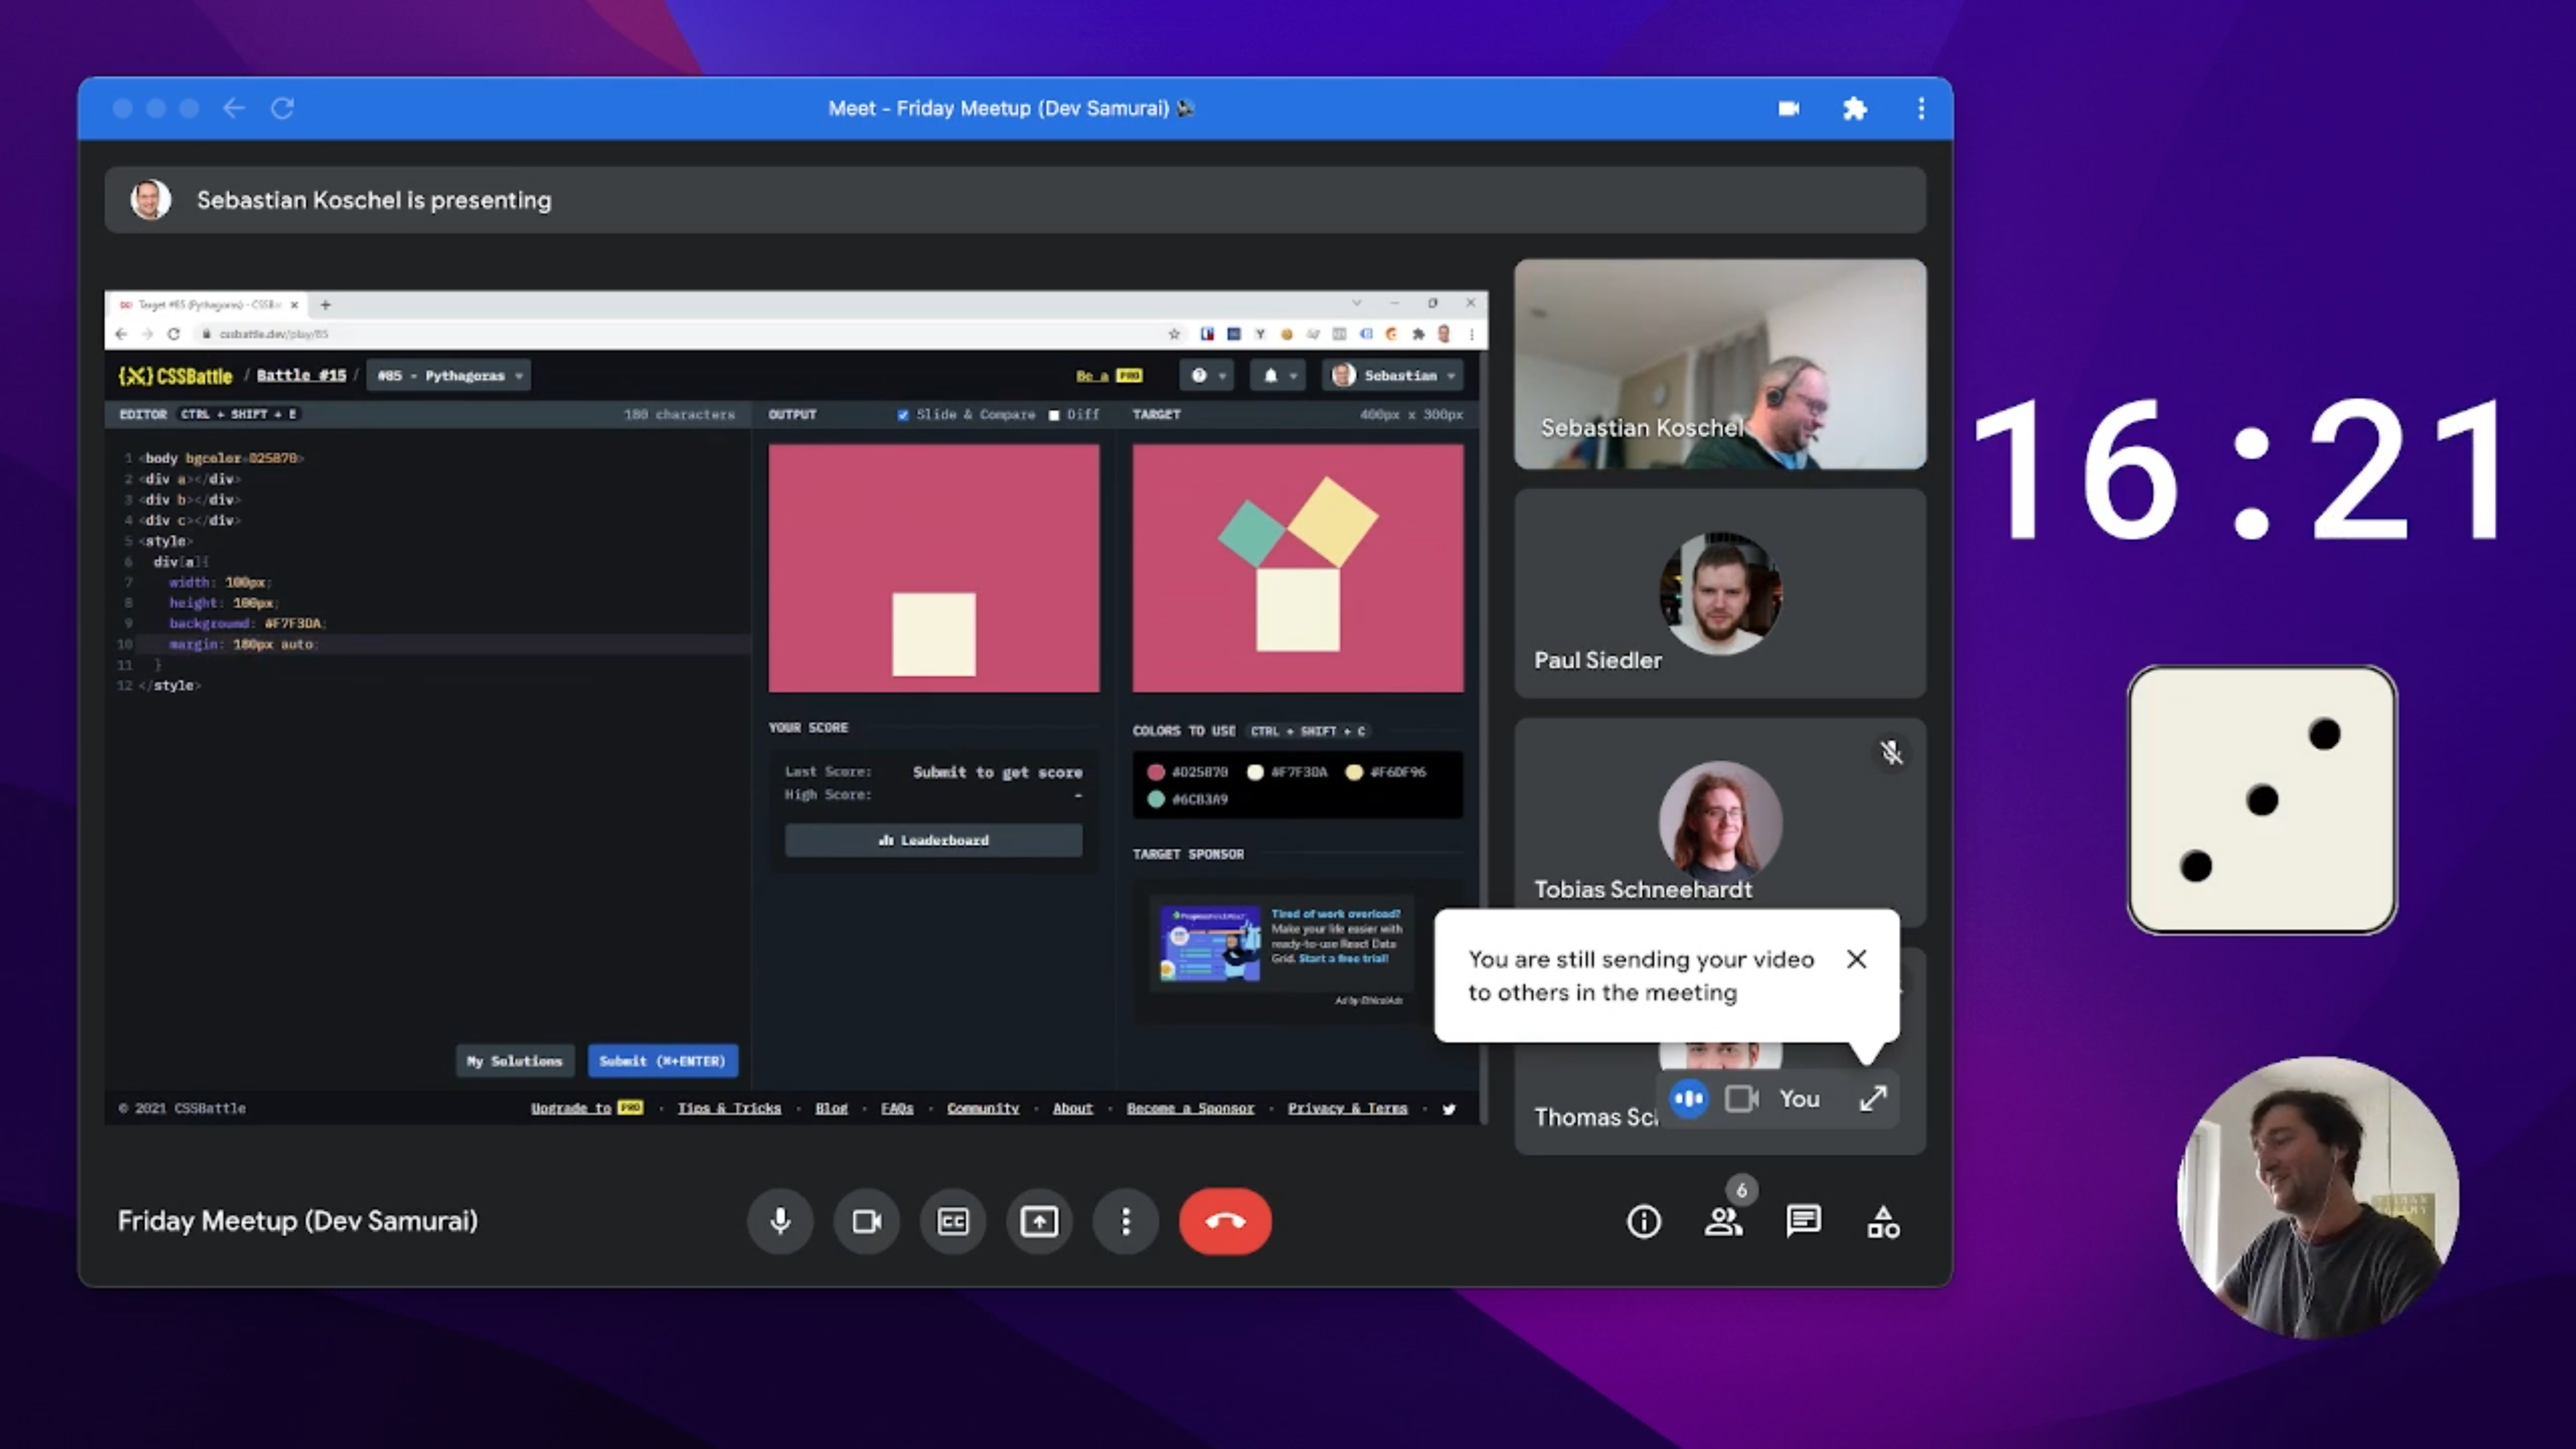This screenshot has width=2576, height=1449.
Task: Open the notifications bell dropdown
Action: [1279, 375]
